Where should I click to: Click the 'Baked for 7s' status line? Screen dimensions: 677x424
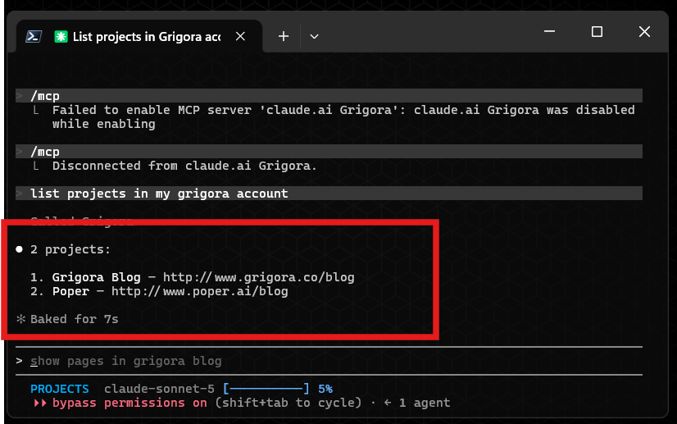(75, 319)
